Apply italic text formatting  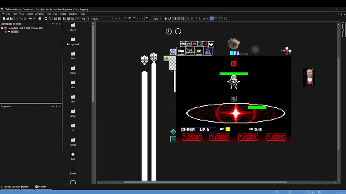(x=196, y=19)
